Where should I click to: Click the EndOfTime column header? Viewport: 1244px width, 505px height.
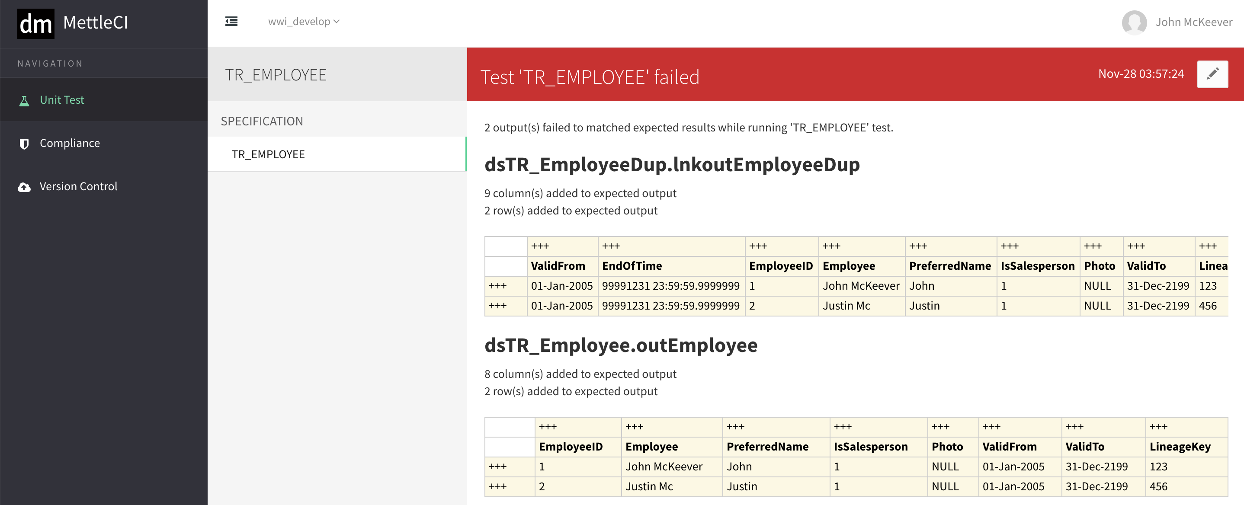pyautogui.click(x=632, y=265)
